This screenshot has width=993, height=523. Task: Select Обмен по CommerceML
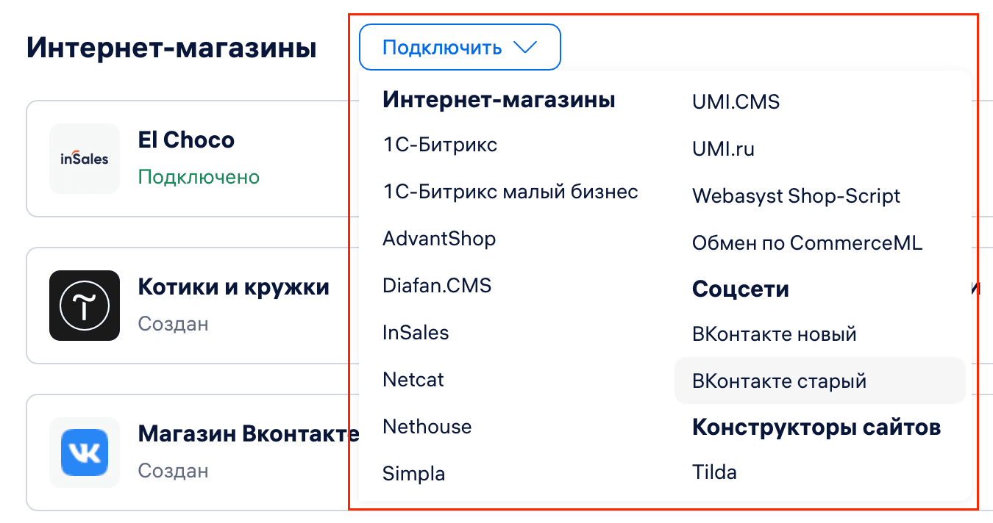pos(806,243)
